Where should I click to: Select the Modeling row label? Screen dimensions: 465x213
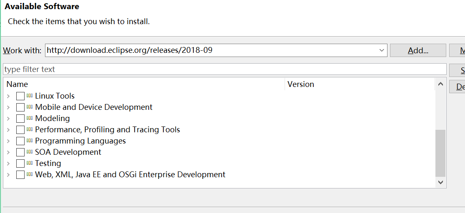[52, 119]
